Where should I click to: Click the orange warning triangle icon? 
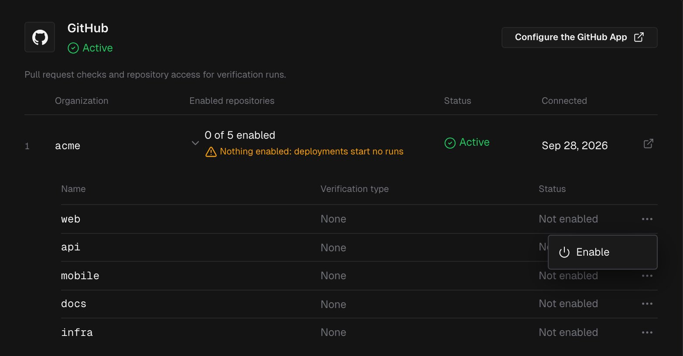pyautogui.click(x=211, y=152)
